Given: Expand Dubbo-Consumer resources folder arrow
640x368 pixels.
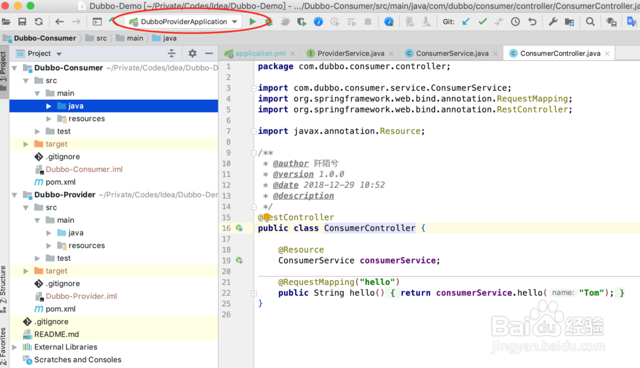Looking at the screenshot, I should [x=49, y=119].
